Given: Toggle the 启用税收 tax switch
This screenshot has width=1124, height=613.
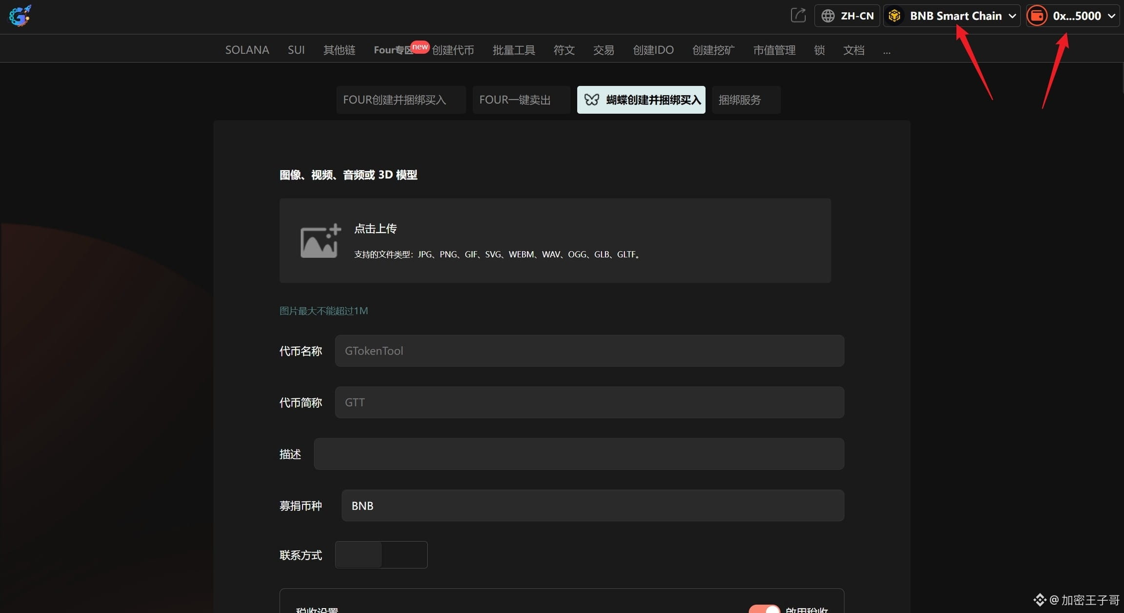Looking at the screenshot, I should coord(764,609).
